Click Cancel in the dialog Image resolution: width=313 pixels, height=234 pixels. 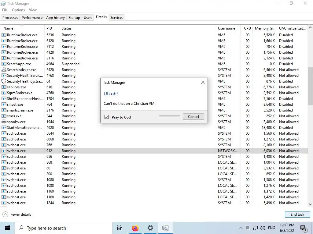[x=193, y=117]
